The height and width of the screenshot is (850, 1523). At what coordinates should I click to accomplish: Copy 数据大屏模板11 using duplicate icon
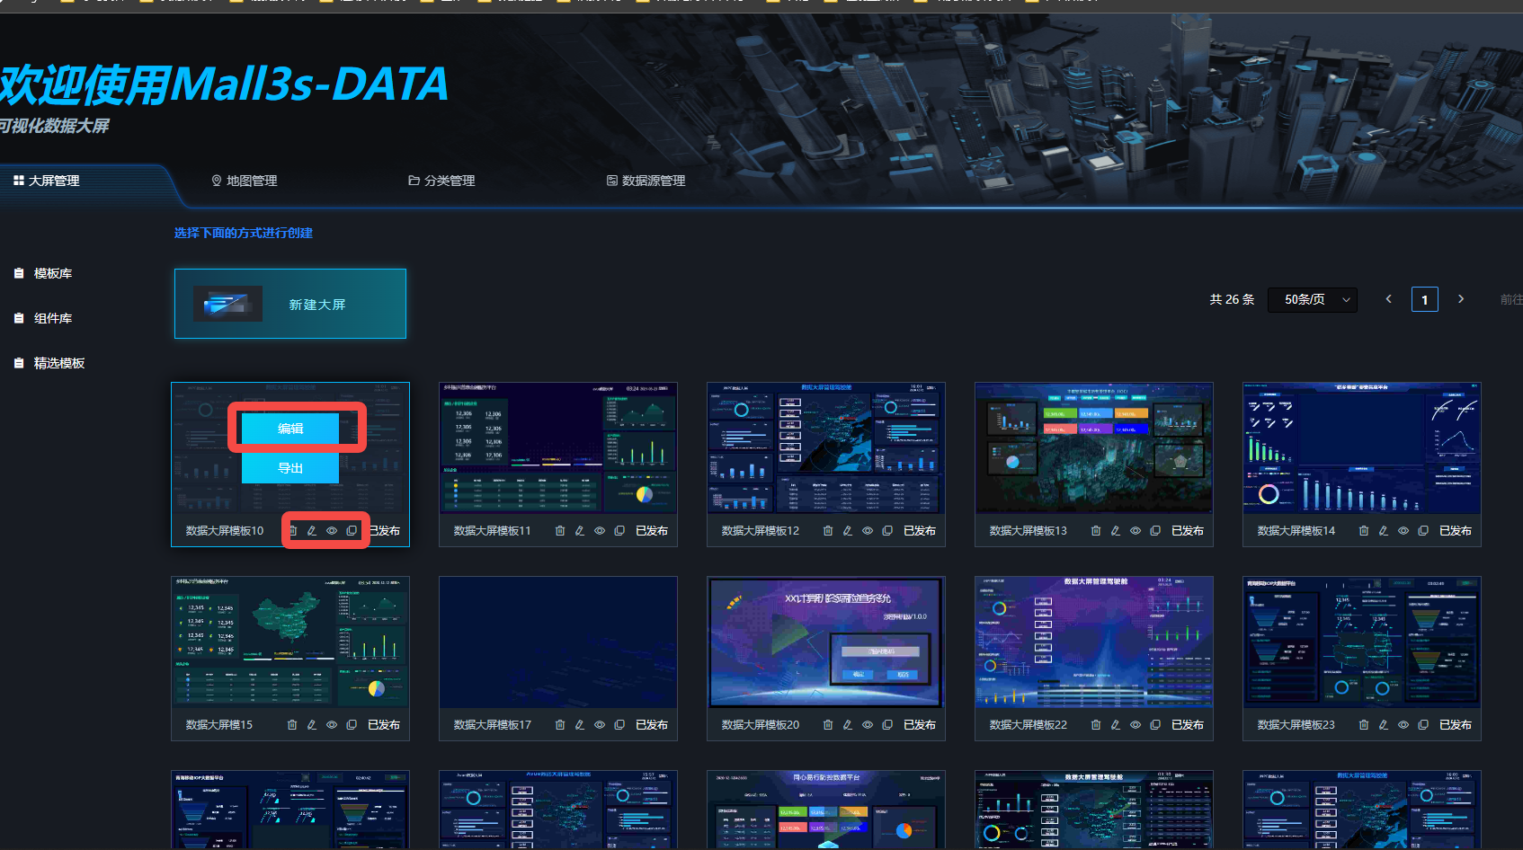[619, 531]
